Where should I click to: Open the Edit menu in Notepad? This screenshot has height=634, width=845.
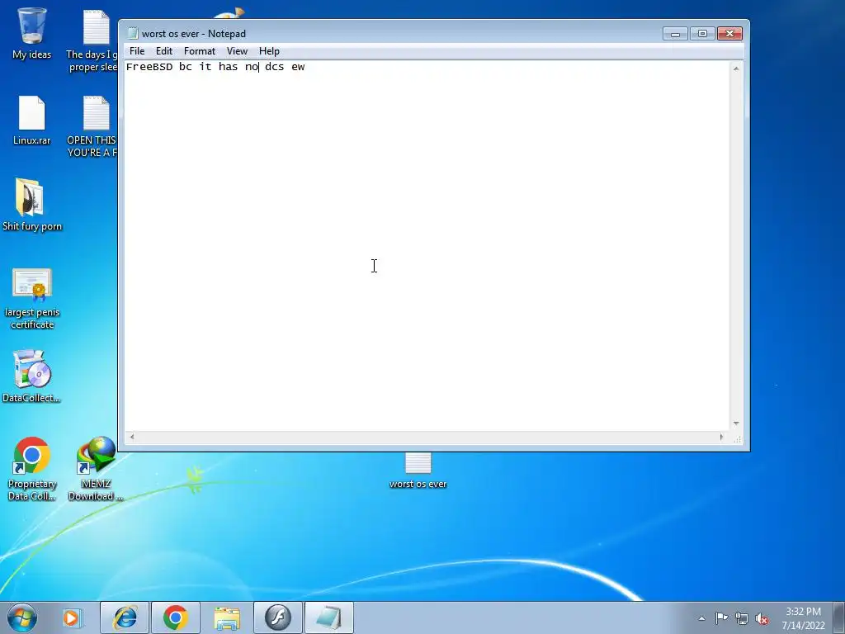pos(164,51)
